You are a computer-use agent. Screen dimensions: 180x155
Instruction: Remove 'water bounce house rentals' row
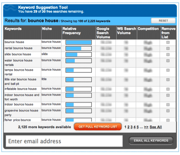pos(168,61)
